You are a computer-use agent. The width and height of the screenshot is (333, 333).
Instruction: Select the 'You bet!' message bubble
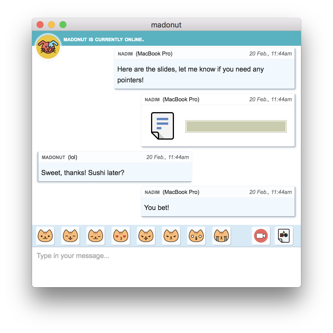click(x=218, y=201)
